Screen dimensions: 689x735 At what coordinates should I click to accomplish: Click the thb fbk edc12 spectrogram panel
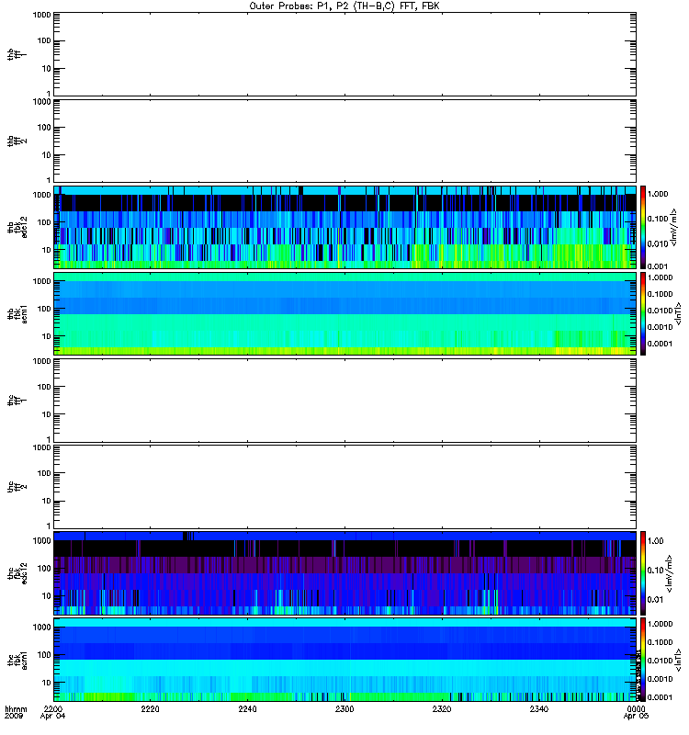pyautogui.click(x=344, y=227)
